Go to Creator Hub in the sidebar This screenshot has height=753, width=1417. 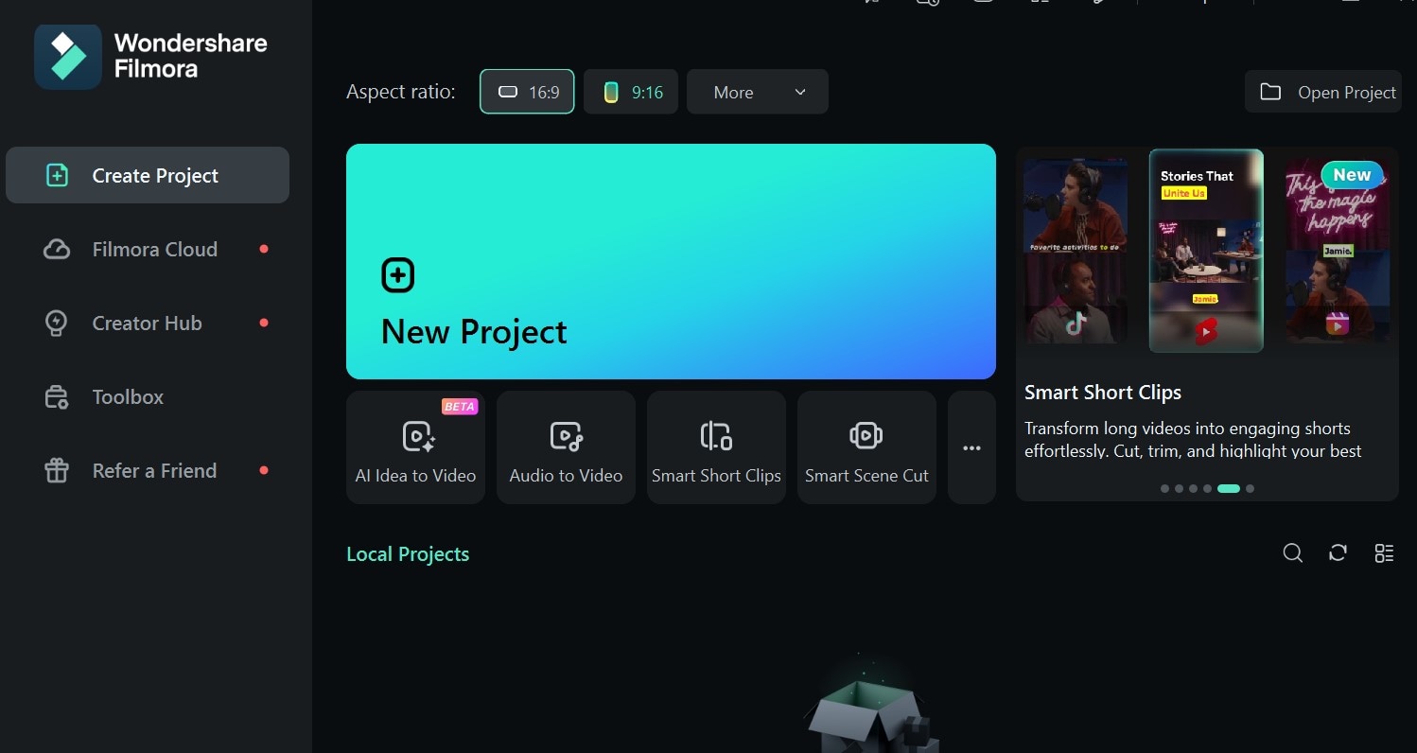point(148,323)
